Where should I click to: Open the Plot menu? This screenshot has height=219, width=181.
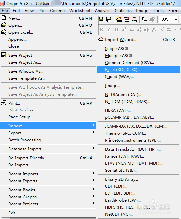coord(42,11)
